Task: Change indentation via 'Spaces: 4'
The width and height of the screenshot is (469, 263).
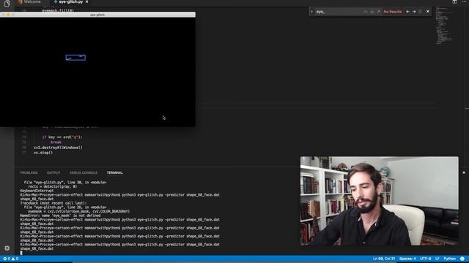Action: 407,259
